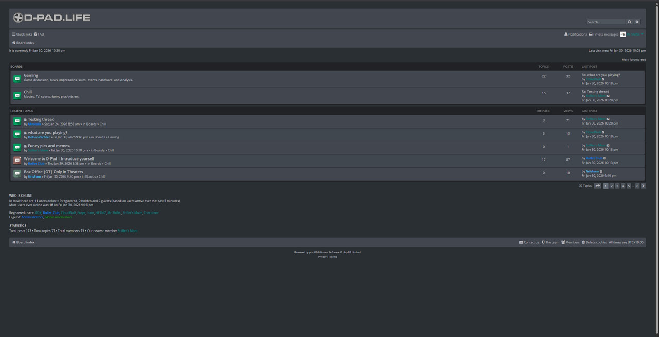The height and width of the screenshot is (337, 659).
Task: View latest post icon in Box Office row
Action: (601, 171)
